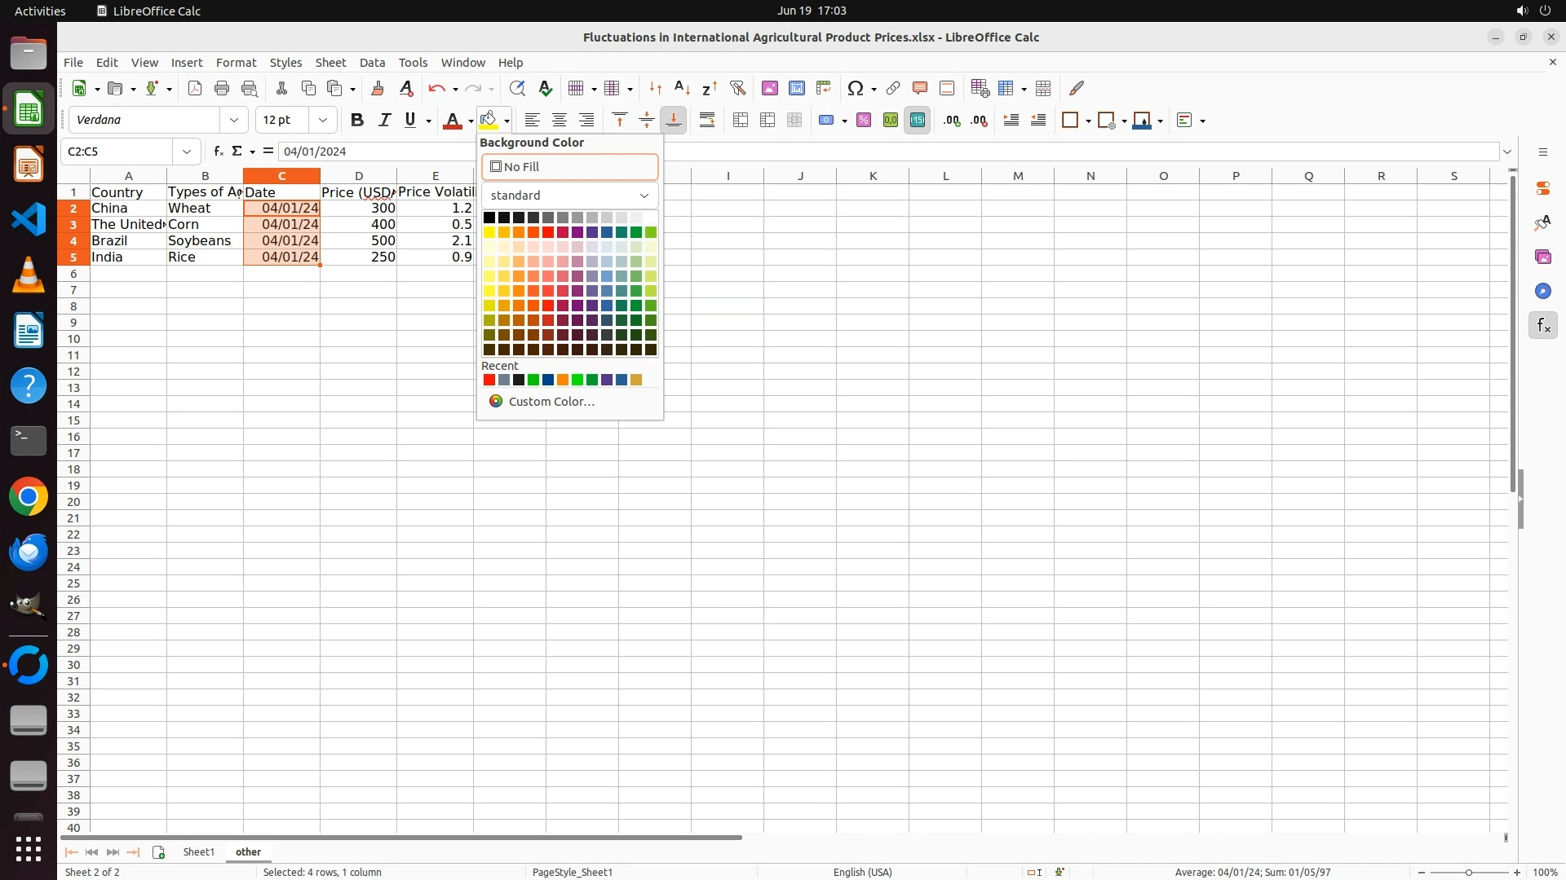This screenshot has width=1566, height=880.
Task: Open the sidebar Functions panel icon
Action: [x=1543, y=326]
